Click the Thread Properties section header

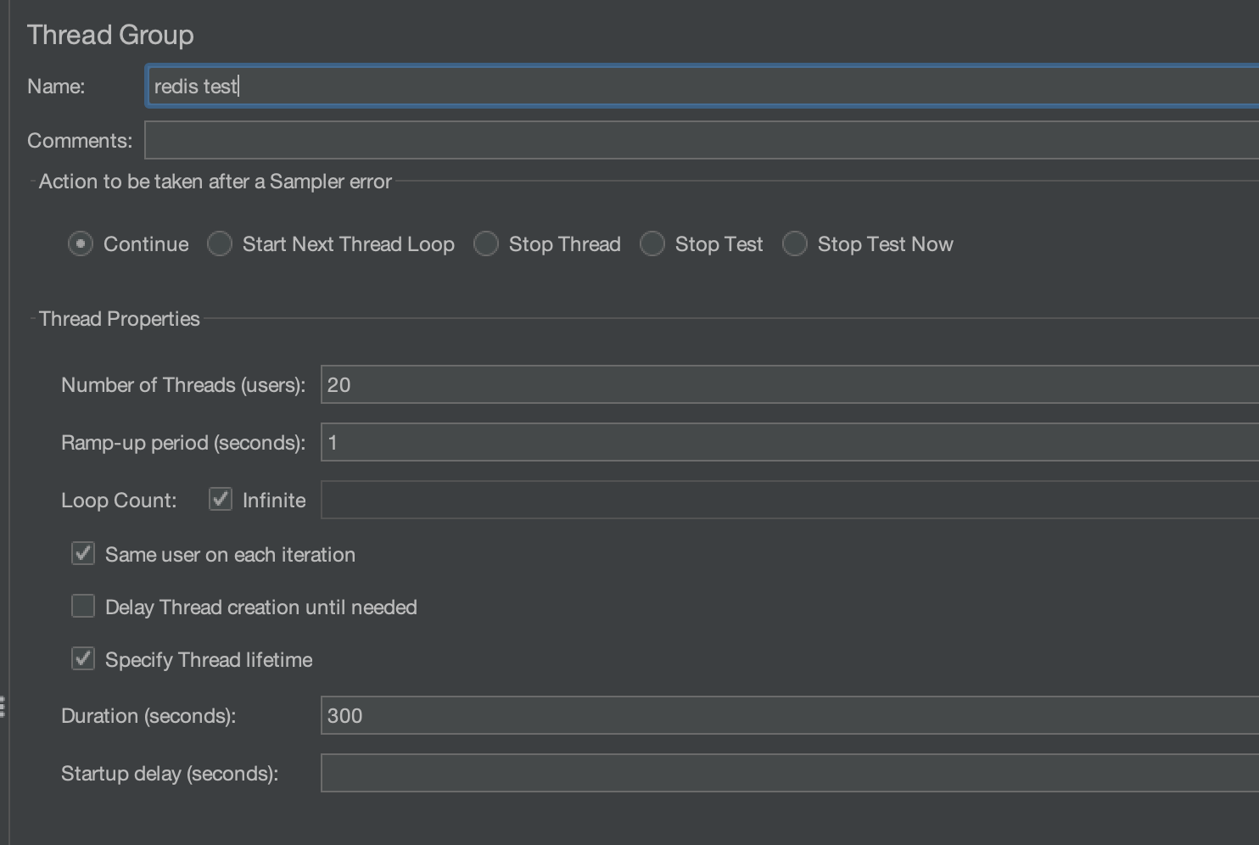coord(118,318)
